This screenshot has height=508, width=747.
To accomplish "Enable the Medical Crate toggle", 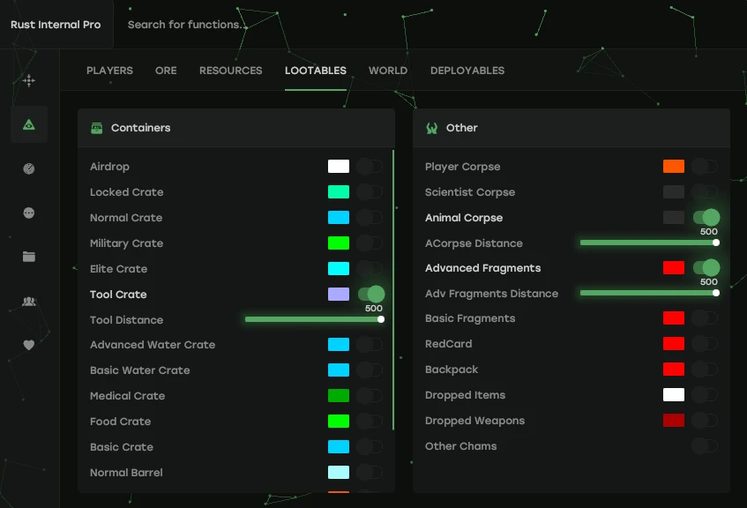I will (370, 395).
